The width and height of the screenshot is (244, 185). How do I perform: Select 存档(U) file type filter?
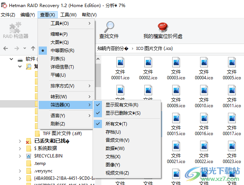point(127,132)
